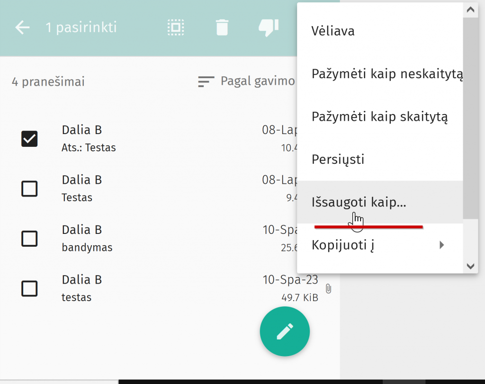Delete selected message with trash icon
485x384 pixels.
point(222,27)
